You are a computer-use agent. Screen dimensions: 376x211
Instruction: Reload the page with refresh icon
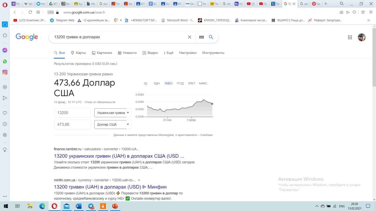30,12
